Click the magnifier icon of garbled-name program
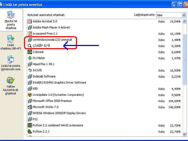Image resolution: width=188 pixels, height=141 pixels. coord(30,46)
